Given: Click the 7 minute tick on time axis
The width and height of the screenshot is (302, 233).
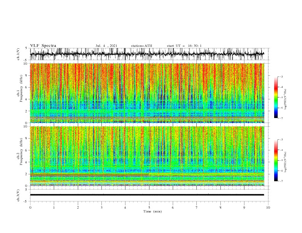Looking at the screenshot, I should [x=197, y=207].
